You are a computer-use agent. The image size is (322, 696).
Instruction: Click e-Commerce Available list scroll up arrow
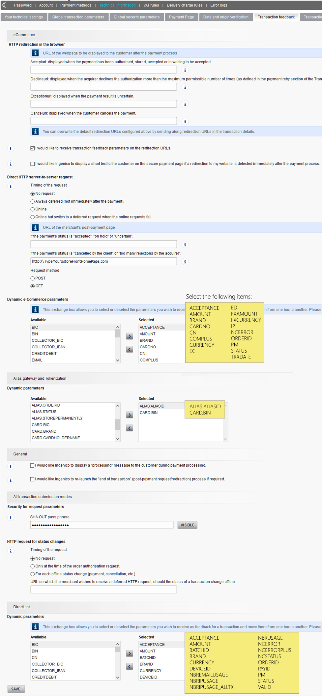[117, 327]
